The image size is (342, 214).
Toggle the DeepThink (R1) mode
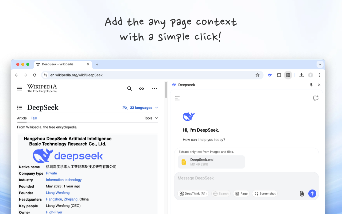[193, 194]
